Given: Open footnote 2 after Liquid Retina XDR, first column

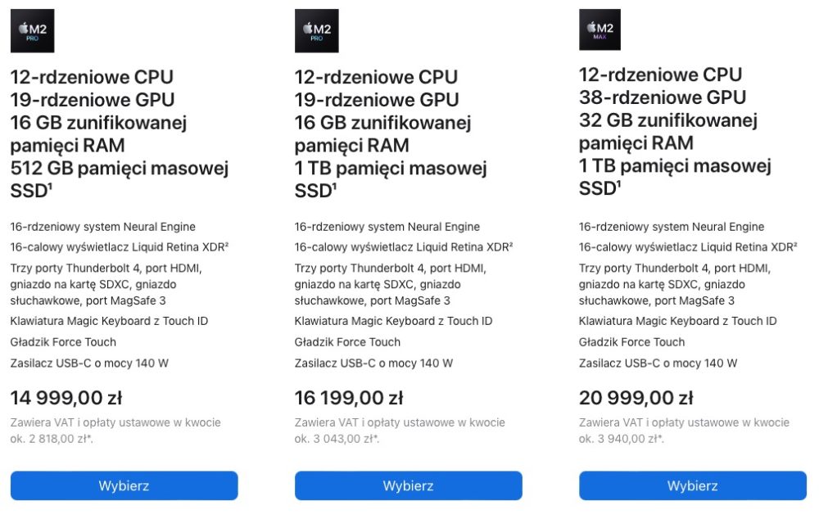Looking at the screenshot, I should [x=227, y=243].
